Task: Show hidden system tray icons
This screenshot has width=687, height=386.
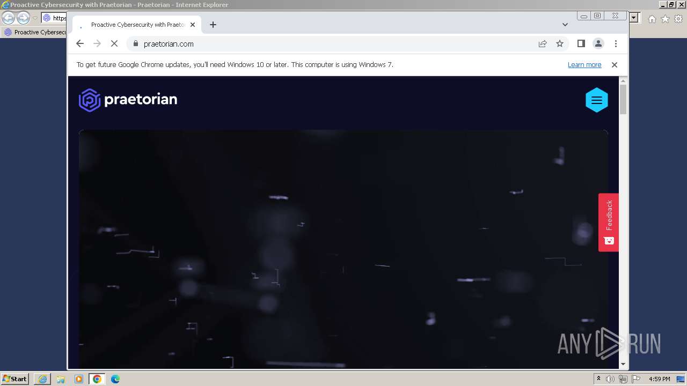Action: (598, 379)
